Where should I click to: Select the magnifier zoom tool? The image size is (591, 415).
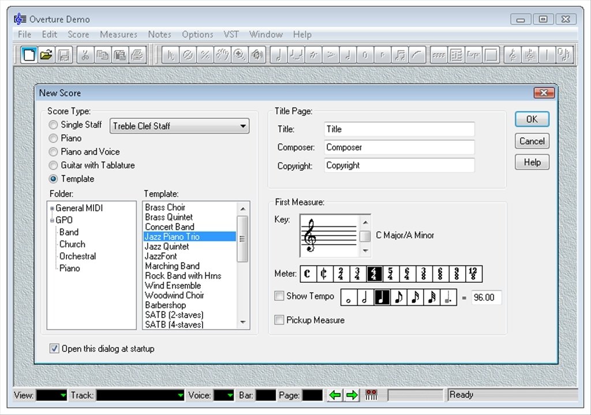coord(240,55)
